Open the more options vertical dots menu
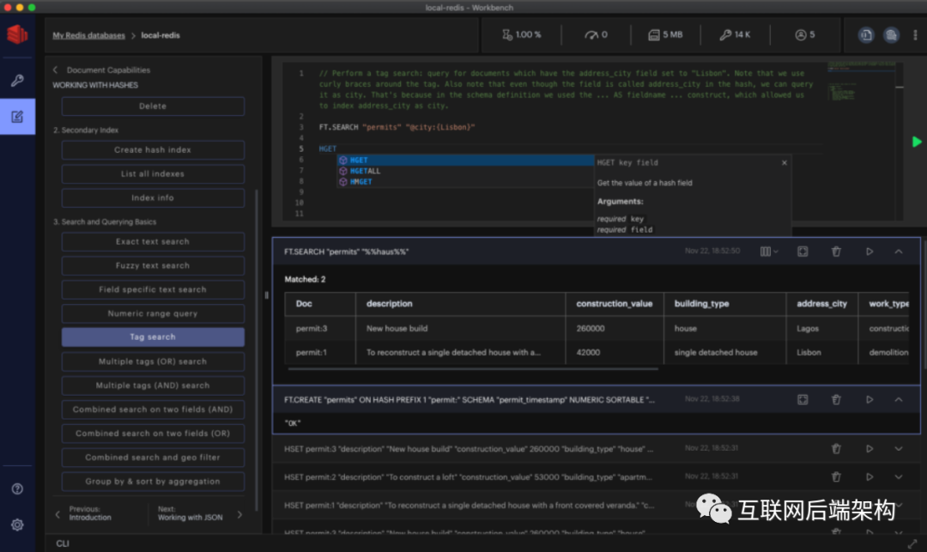 (x=915, y=35)
